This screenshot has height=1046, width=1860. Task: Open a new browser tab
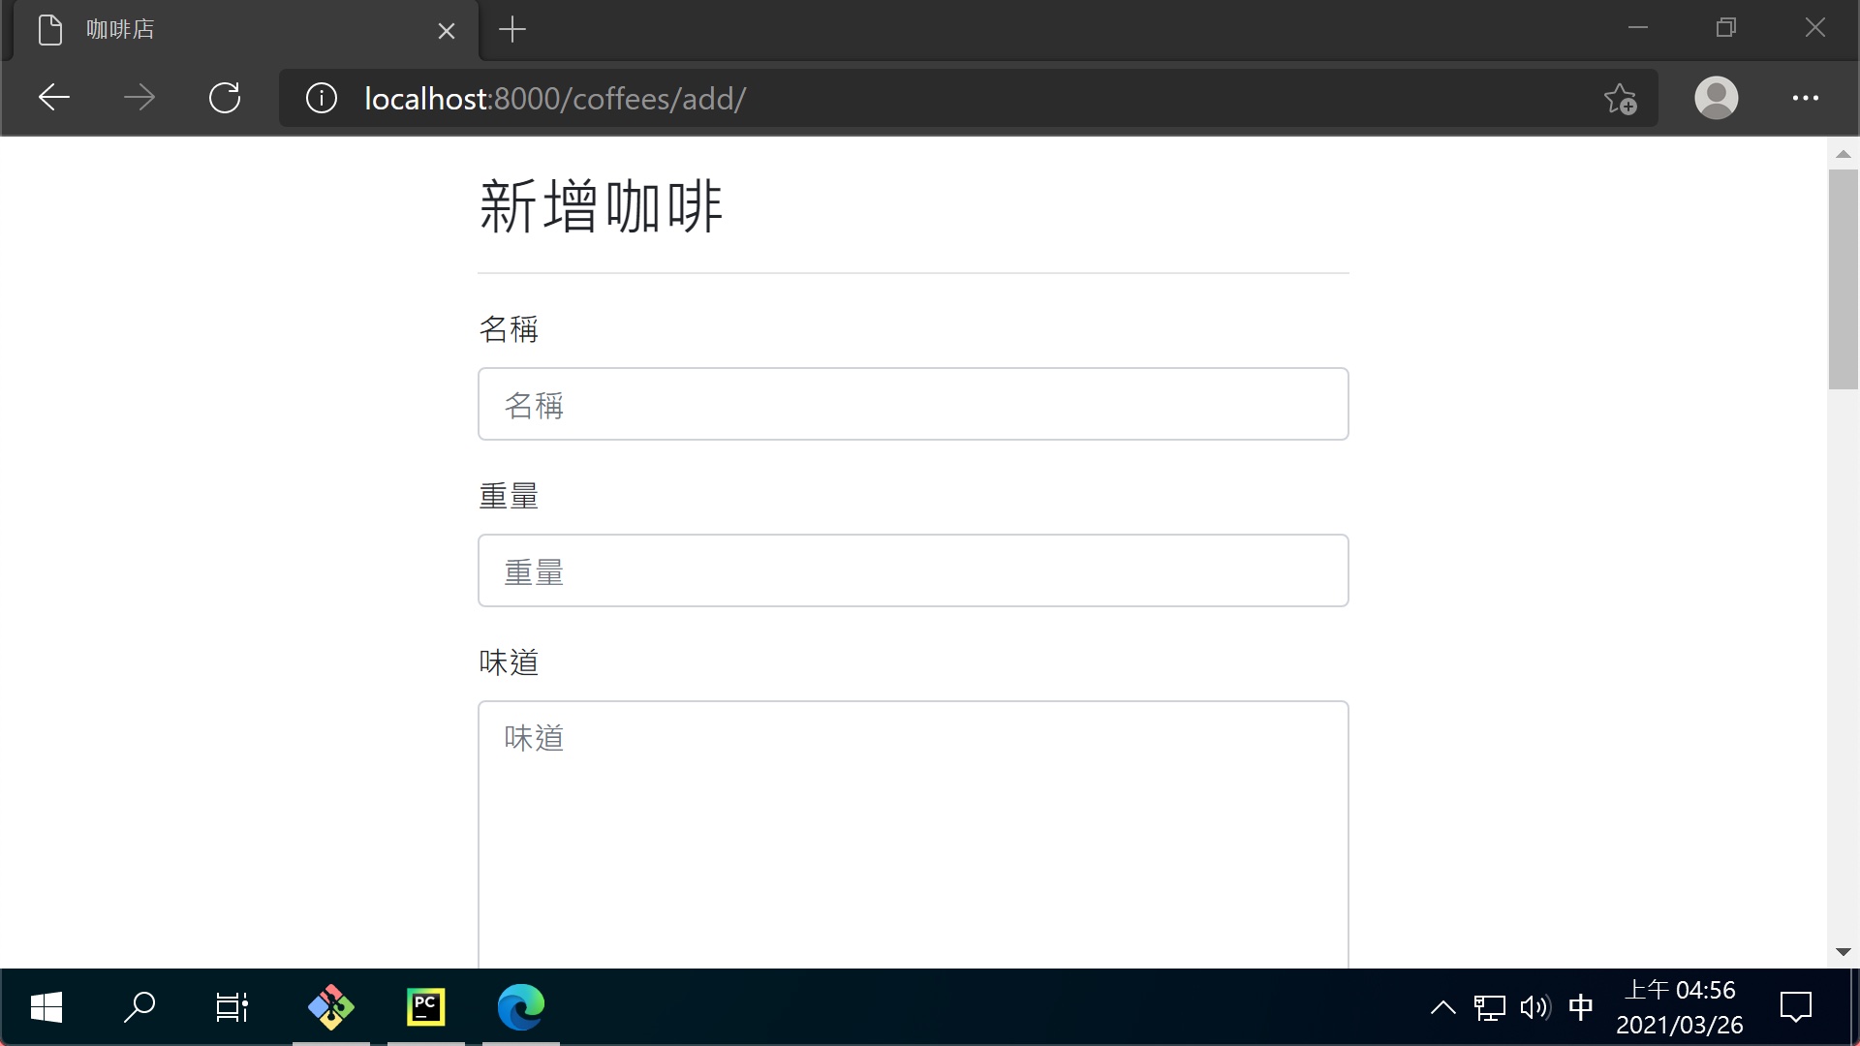click(x=512, y=30)
